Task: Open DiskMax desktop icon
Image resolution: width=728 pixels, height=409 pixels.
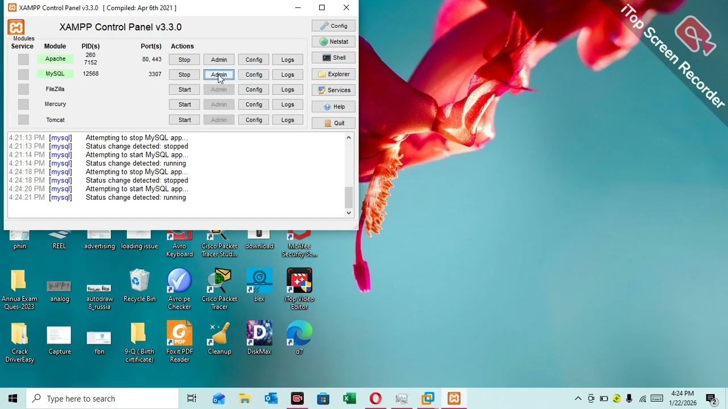Action: (x=259, y=338)
